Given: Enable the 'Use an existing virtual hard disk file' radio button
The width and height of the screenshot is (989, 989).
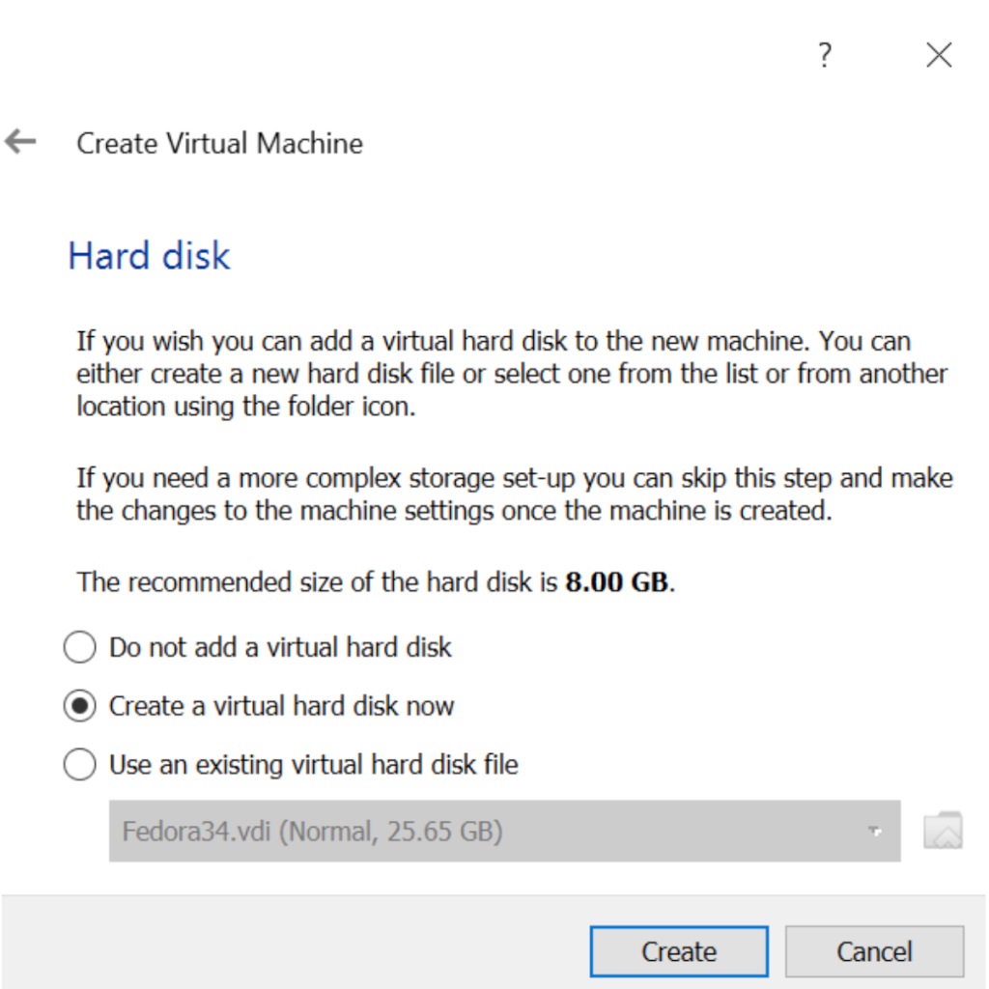Looking at the screenshot, I should (x=80, y=765).
